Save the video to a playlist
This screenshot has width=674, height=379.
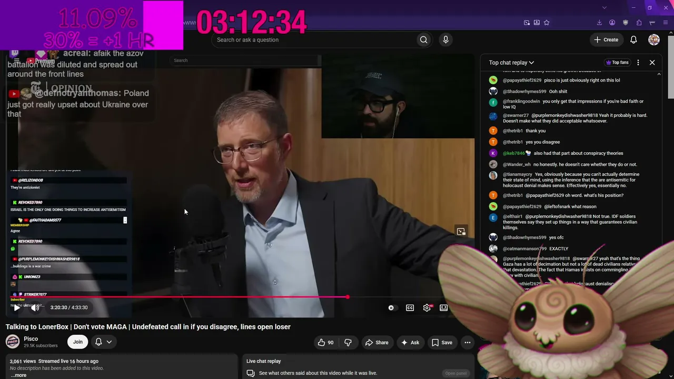point(442,343)
